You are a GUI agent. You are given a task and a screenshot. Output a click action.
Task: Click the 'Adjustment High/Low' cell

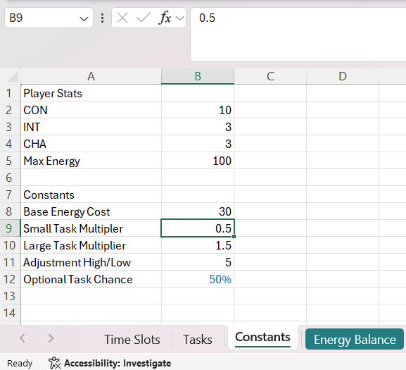pos(91,262)
